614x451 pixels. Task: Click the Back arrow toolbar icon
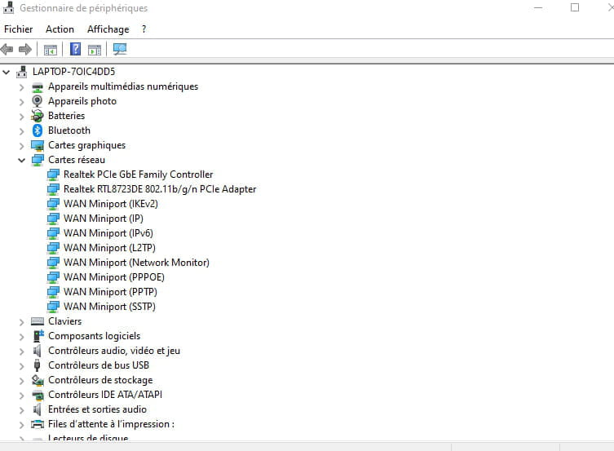7,49
